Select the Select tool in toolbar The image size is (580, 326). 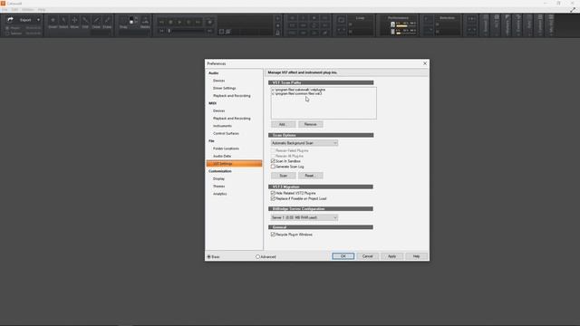(63, 23)
